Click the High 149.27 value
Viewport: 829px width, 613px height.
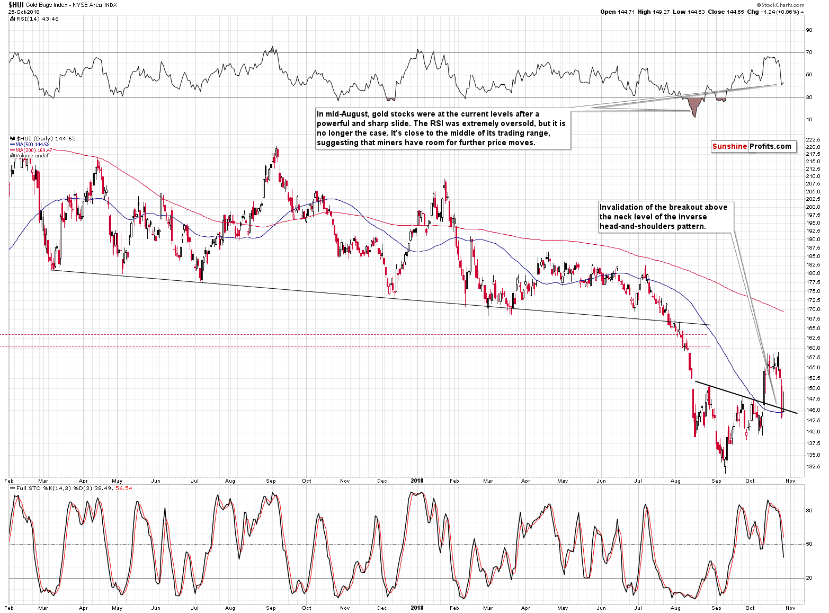(655, 12)
